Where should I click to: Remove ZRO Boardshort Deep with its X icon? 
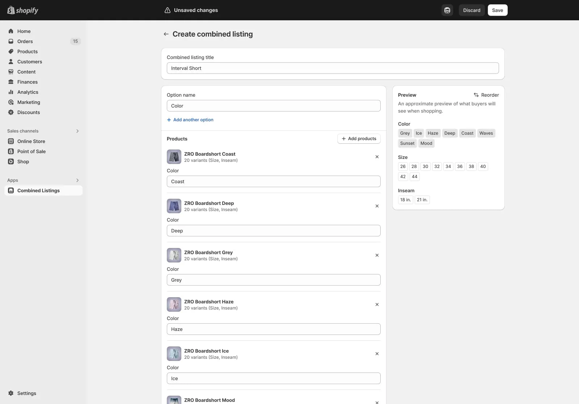pos(377,206)
